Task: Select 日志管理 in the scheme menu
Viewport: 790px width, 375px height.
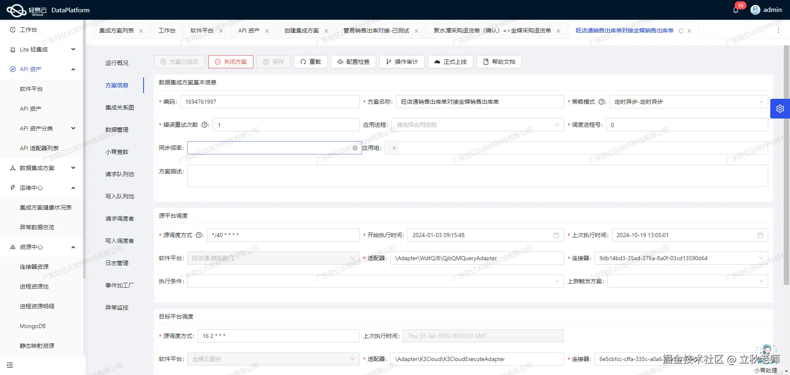Action: [x=116, y=263]
